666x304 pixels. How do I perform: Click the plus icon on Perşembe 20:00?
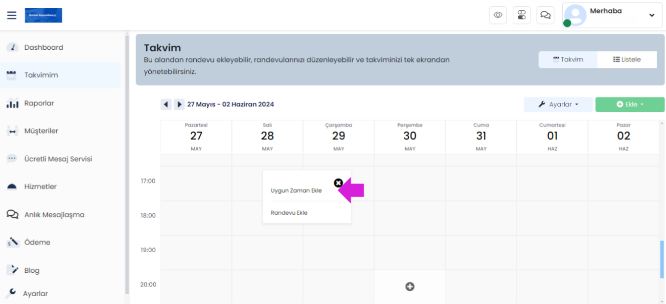pyautogui.click(x=410, y=286)
